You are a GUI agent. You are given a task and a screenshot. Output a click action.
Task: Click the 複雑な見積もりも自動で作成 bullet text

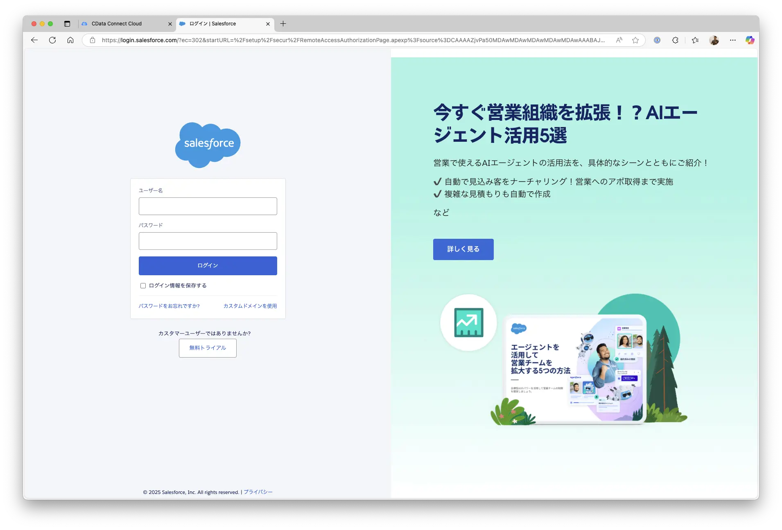point(497,194)
